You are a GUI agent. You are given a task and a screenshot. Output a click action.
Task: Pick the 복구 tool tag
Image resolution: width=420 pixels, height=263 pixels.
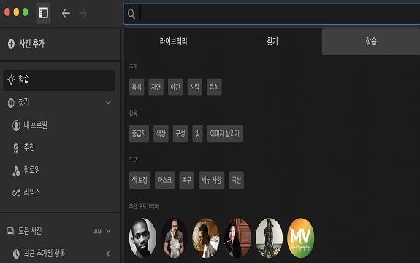[187, 180]
